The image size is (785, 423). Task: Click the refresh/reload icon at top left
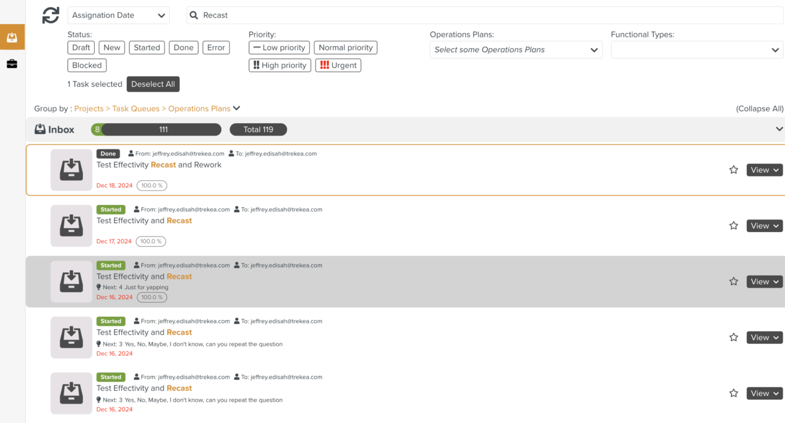coord(50,15)
